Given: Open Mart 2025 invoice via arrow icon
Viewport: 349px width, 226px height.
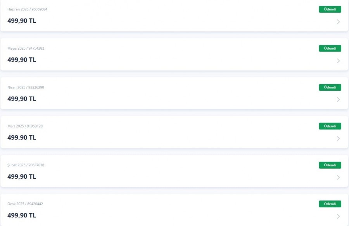Looking at the screenshot, I should coord(338,138).
